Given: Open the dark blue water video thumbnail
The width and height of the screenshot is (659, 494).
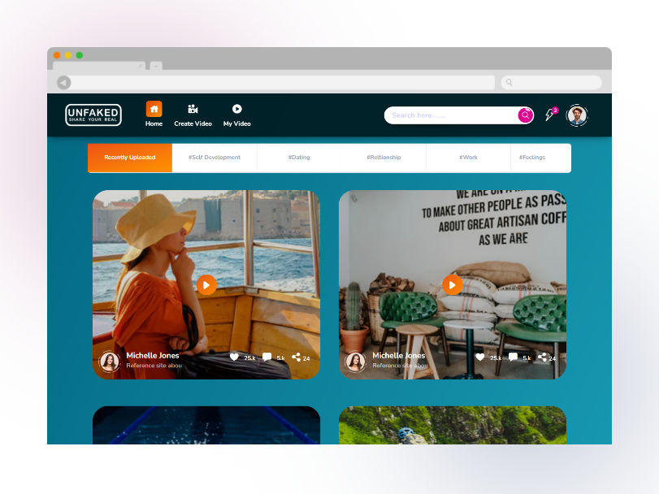Looking at the screenshot, I should coord(206,425).
